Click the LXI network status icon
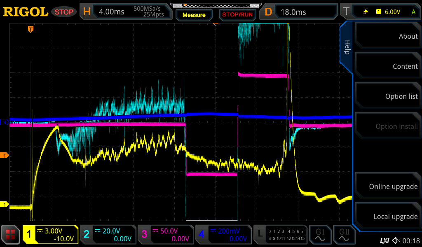422x247 pixels. coord(384,240)
